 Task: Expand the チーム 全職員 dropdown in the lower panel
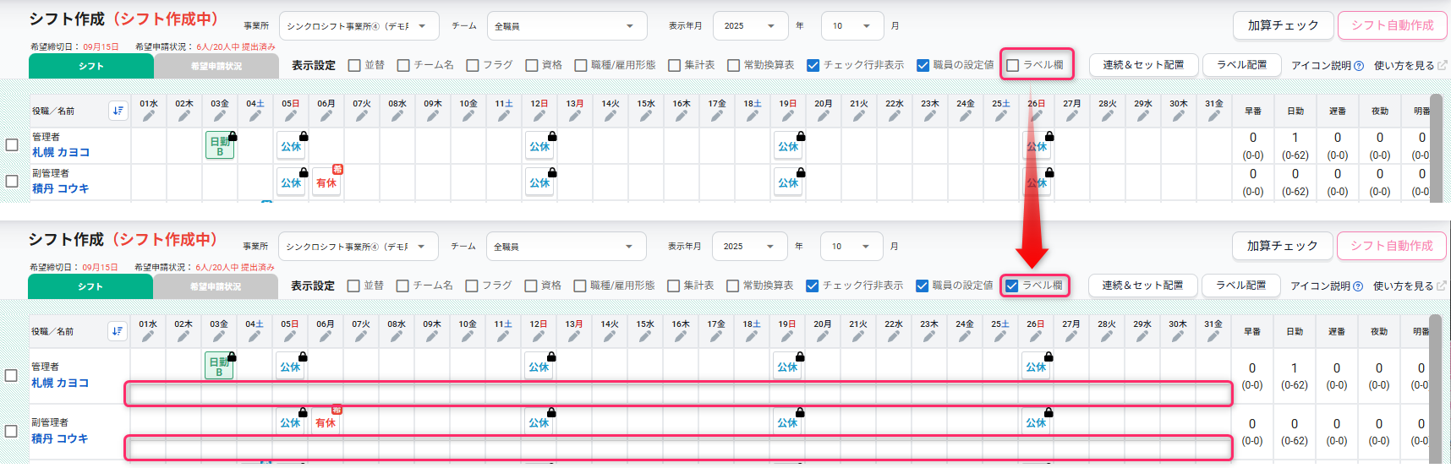click(x=566, y=247)
